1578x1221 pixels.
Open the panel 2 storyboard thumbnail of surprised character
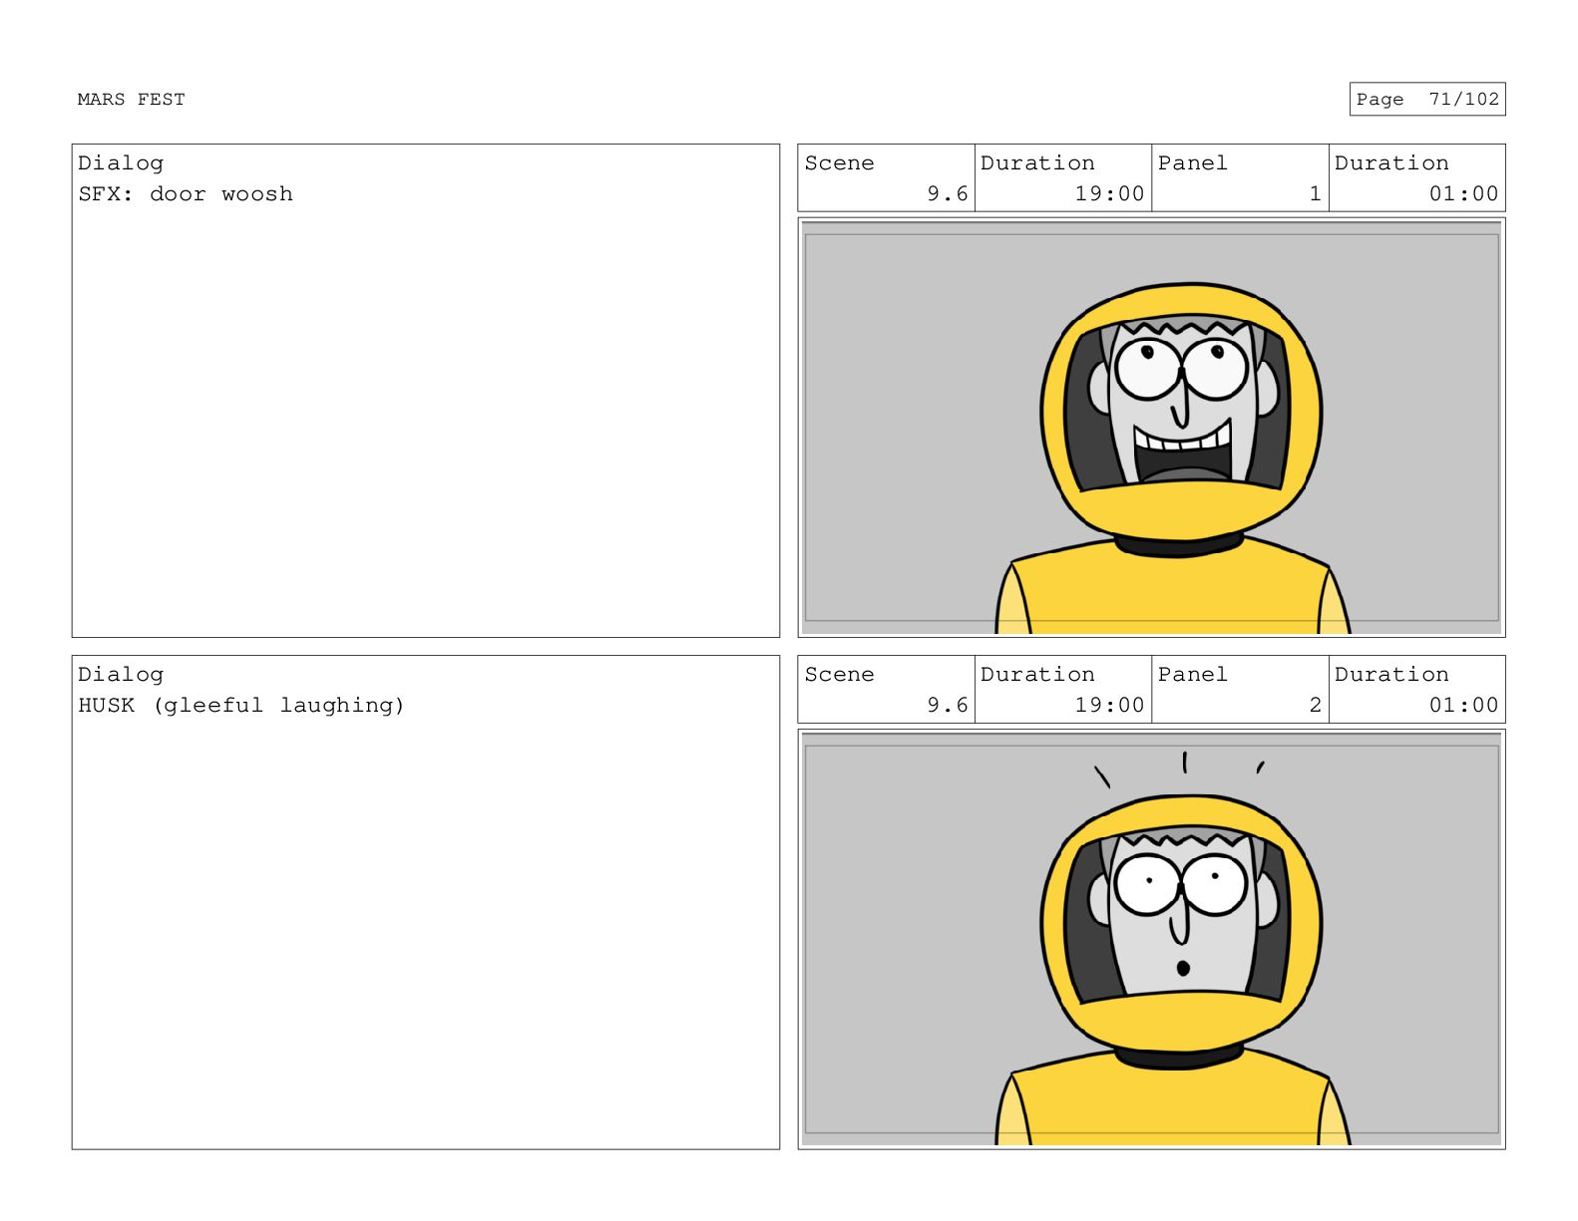click(x=1151, y=939)
